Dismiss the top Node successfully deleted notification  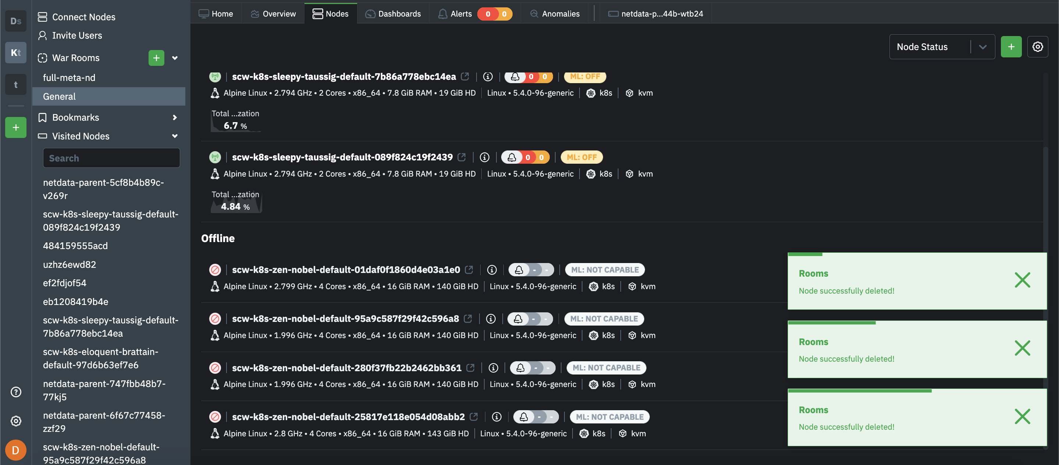click(1022, 280)
